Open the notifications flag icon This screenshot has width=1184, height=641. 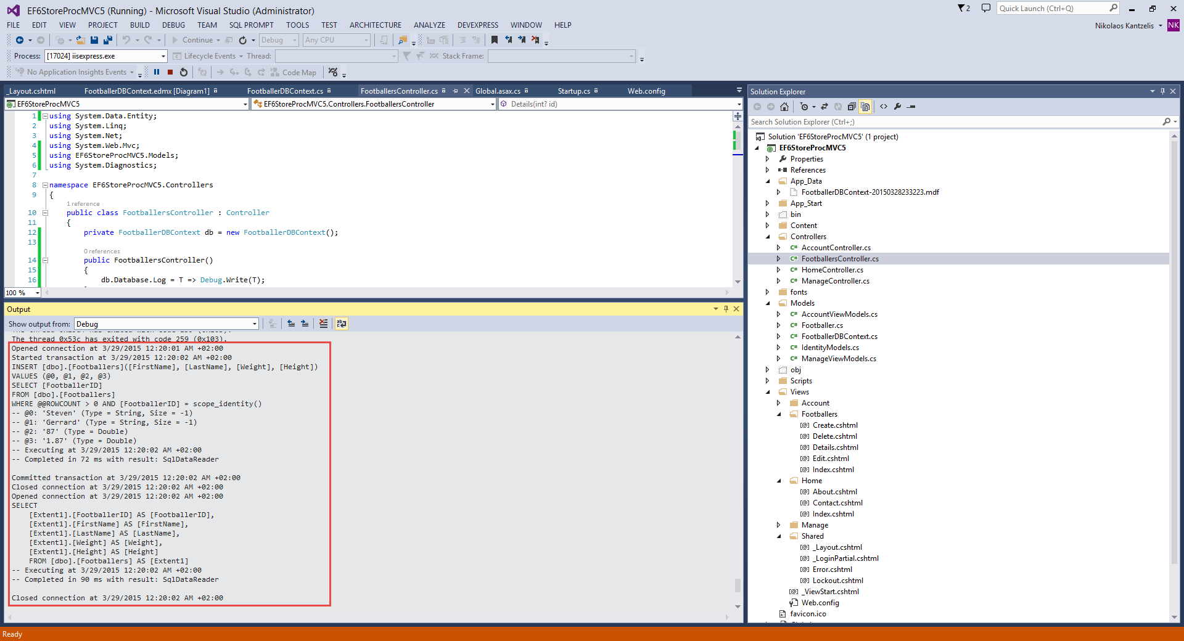pos(964,9)
